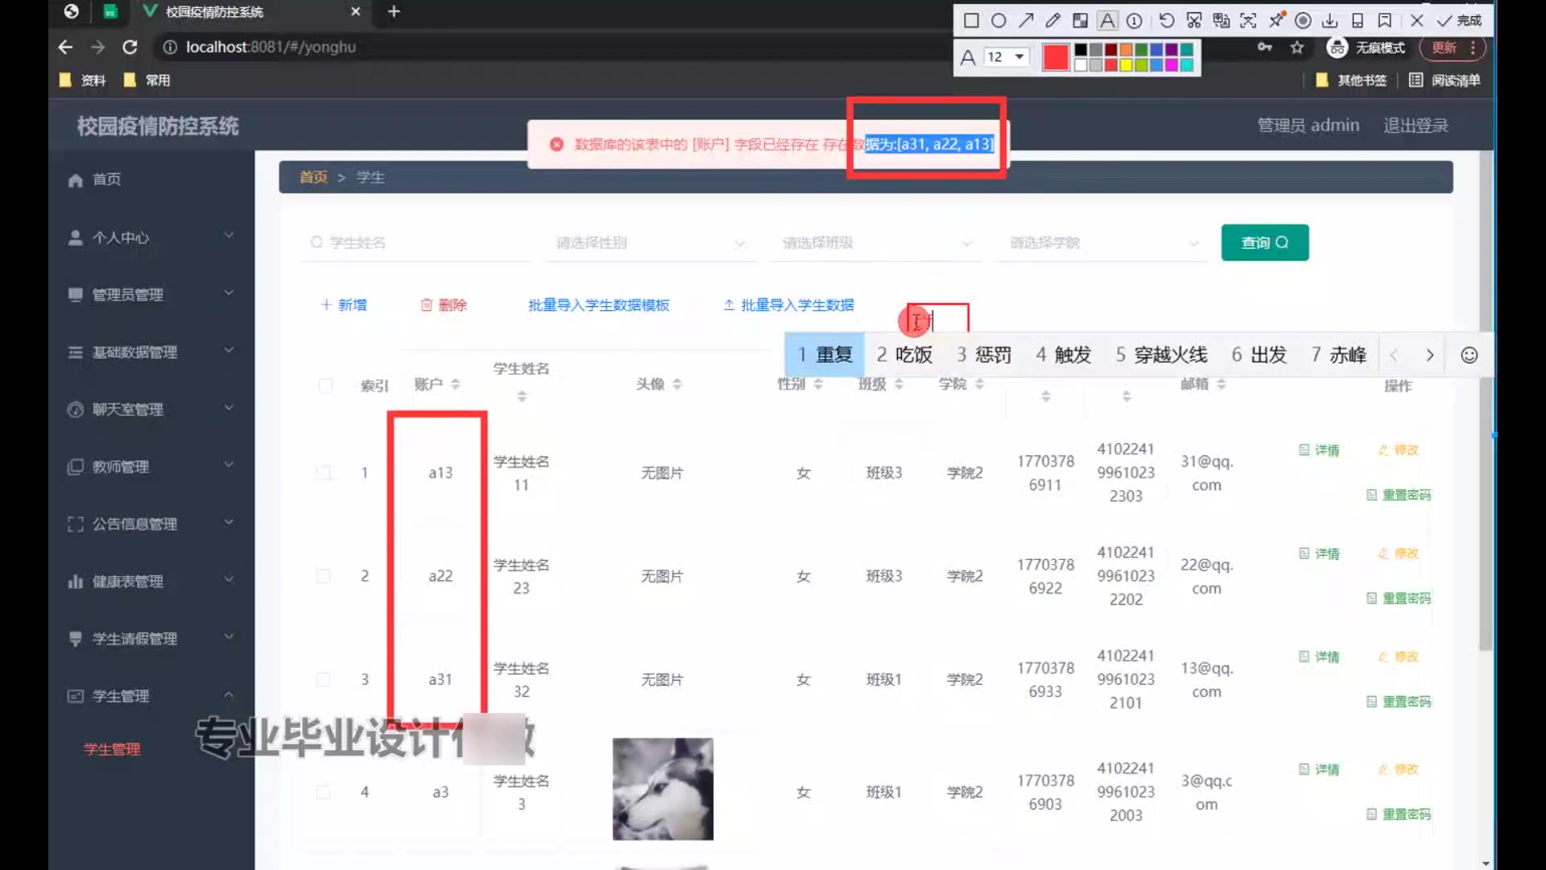1546x870 pixels.
Task: Click the green 查询 search button
Action: point(1264,242)
